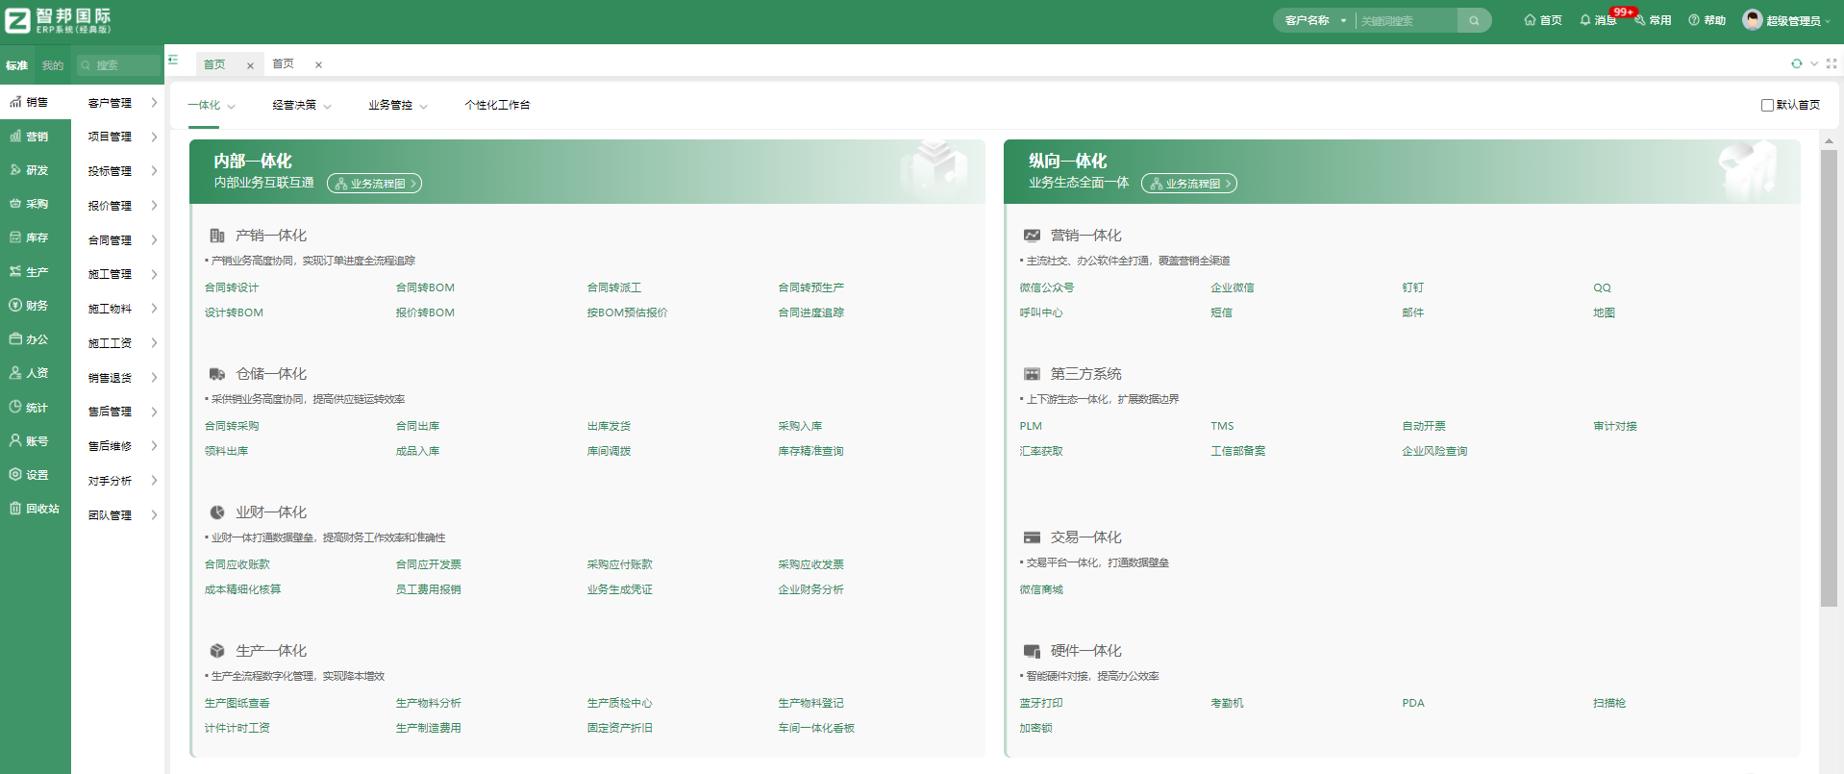Open the 微信公众号 link
This screenshot has height=774, width=1844.
tap(1047, 287)
